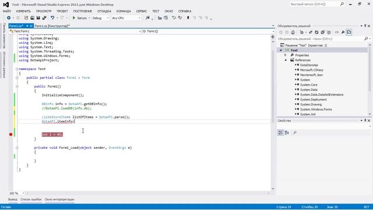373x210 pixels.
Task: Open the ПОСТРОЕНИЕ menu
Action: click(83, 11)
